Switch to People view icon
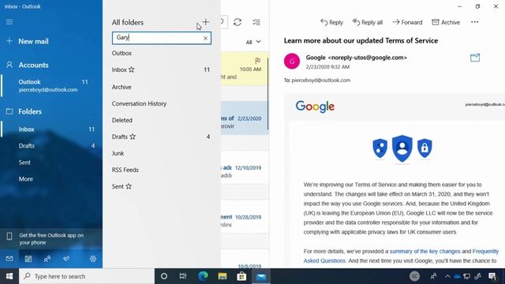 [47, 259]
